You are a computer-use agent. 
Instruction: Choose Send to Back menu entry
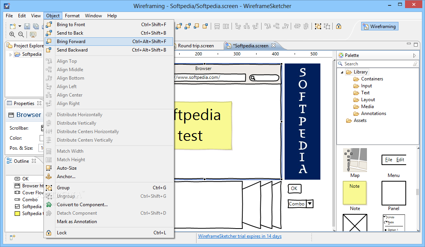(x=109, y=33)
